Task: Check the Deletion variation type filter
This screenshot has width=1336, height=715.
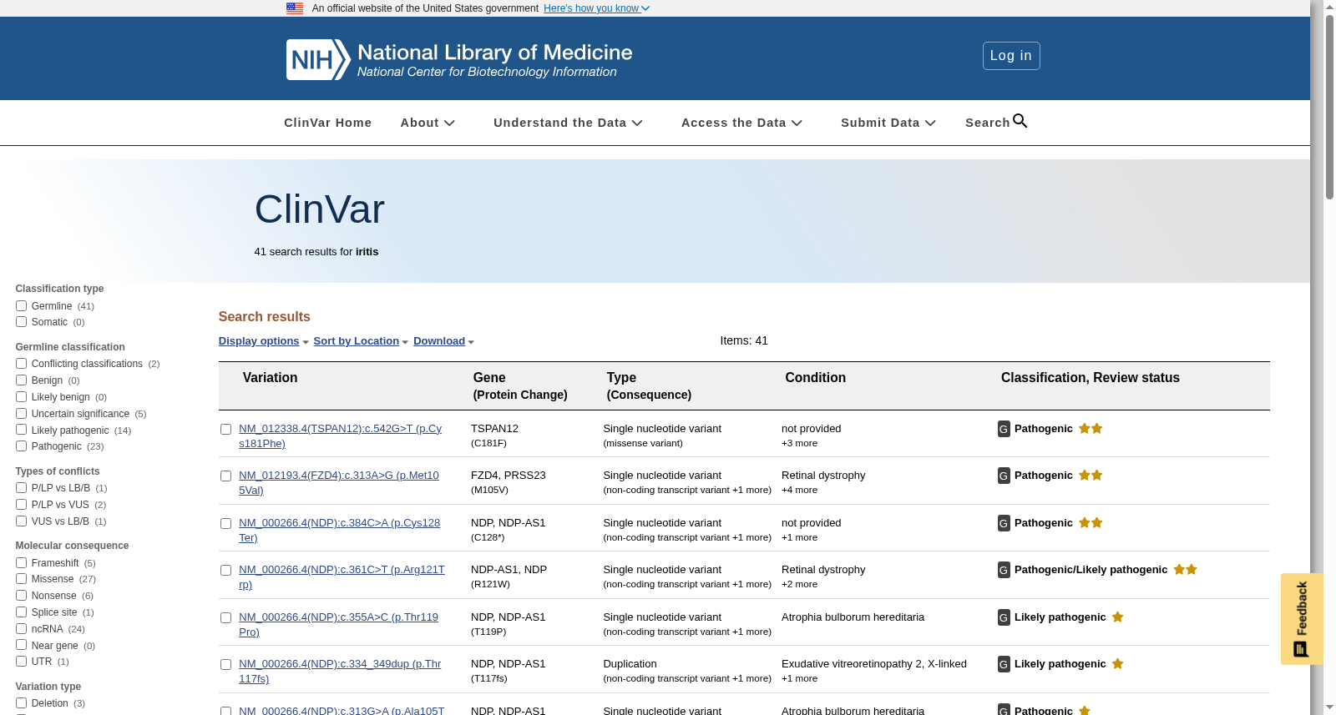Action: (21, 702)
